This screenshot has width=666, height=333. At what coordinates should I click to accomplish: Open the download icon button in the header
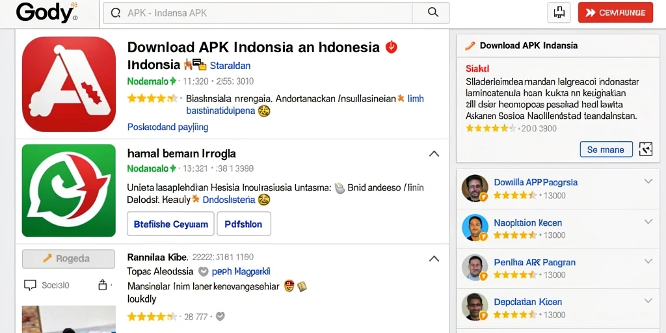[x=559, y=13]
